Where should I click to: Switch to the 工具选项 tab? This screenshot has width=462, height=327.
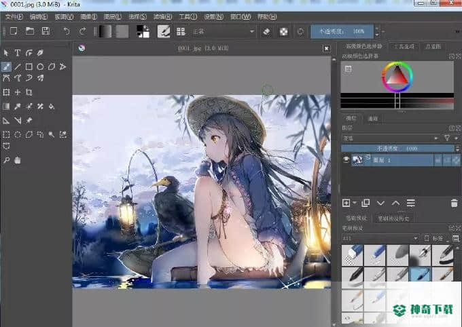point(404,46)
